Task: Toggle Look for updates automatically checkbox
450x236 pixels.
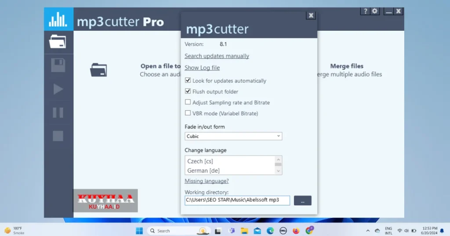Action: coord(188,80)
